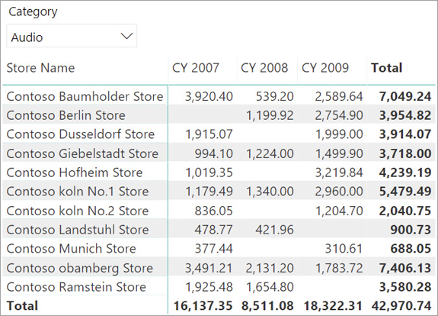Screen dimensions: 438x316
Task: Sort by the CY 2008 column header
Action: pyautogui.click(x=264, y=68)
